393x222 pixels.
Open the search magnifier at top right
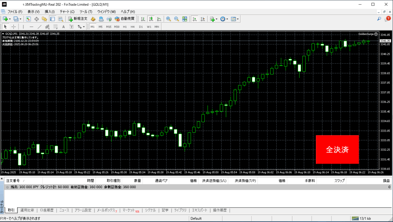coord(379,19)
